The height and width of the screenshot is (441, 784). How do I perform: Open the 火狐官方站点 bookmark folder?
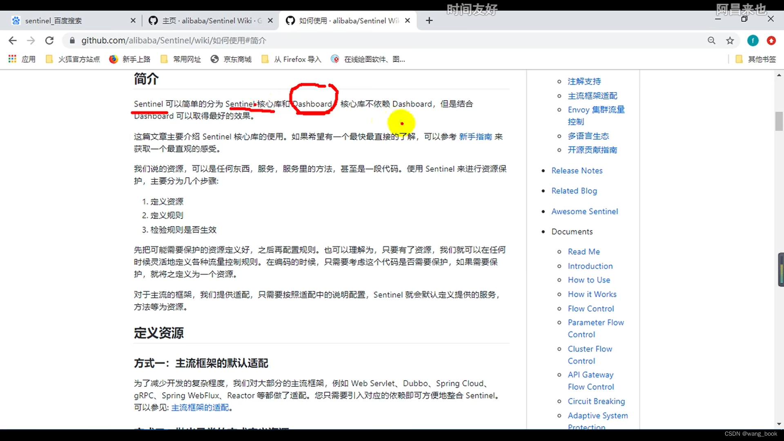[x=73, y=59]
